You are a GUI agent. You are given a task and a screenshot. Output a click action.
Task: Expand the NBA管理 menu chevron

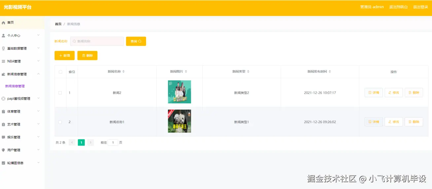pyautogui.click(x=38, y=61)
